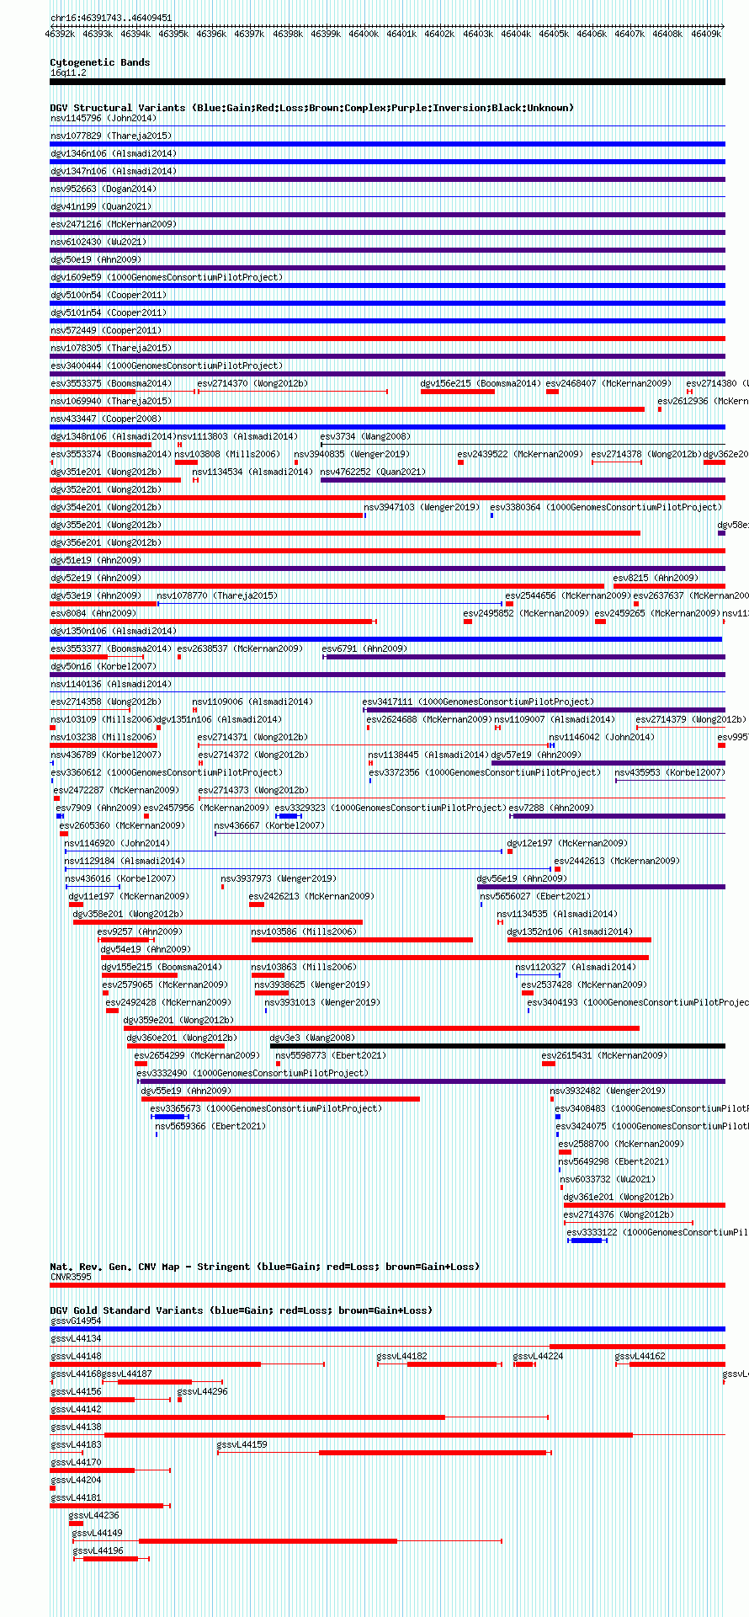749x1617 pixels.
Task: Click esv6791 (Ahn2009) label
Action: pos(364,648)
